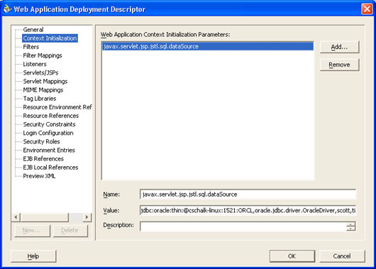376x269 pixels.
Task: Click the disabled Delete button
Action: 70,231
